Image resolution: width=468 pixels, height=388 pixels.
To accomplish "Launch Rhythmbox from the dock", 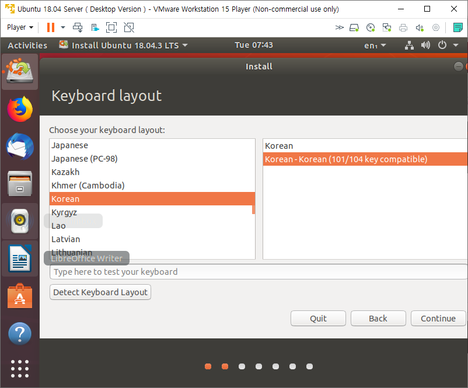I will [x=20, y=221].
